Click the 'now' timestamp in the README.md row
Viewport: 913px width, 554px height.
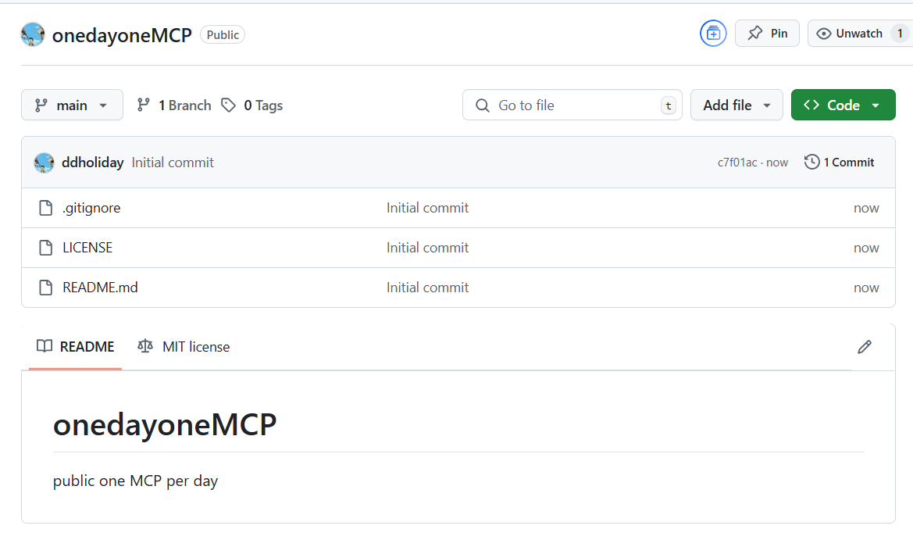pyautogui.click(x=866, y=288)
